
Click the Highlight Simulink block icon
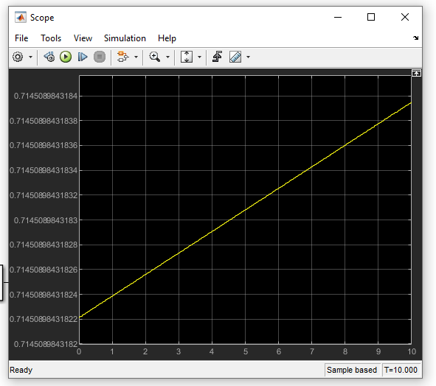tap(122, 57)
